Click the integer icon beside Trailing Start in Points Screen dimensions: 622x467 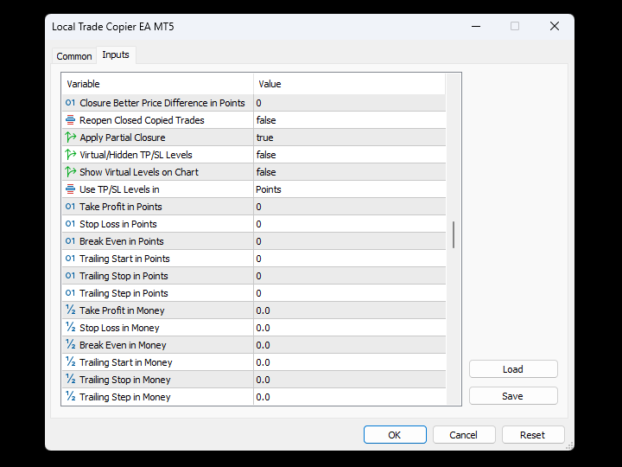[x=70, y=258]
